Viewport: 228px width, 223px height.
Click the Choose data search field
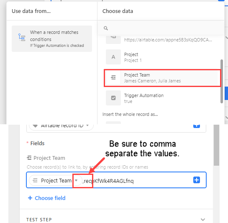point(161,28)
